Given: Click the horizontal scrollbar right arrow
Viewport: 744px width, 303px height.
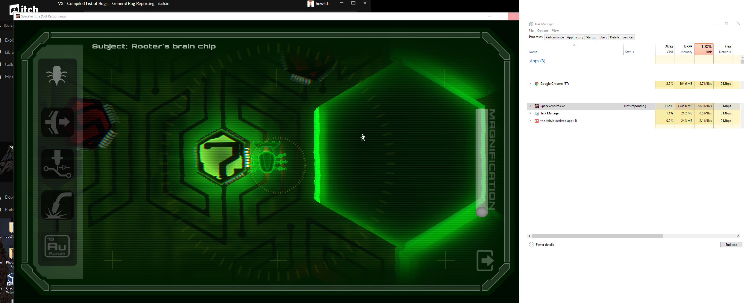Looking at the screenshot, I should [738, 236].
